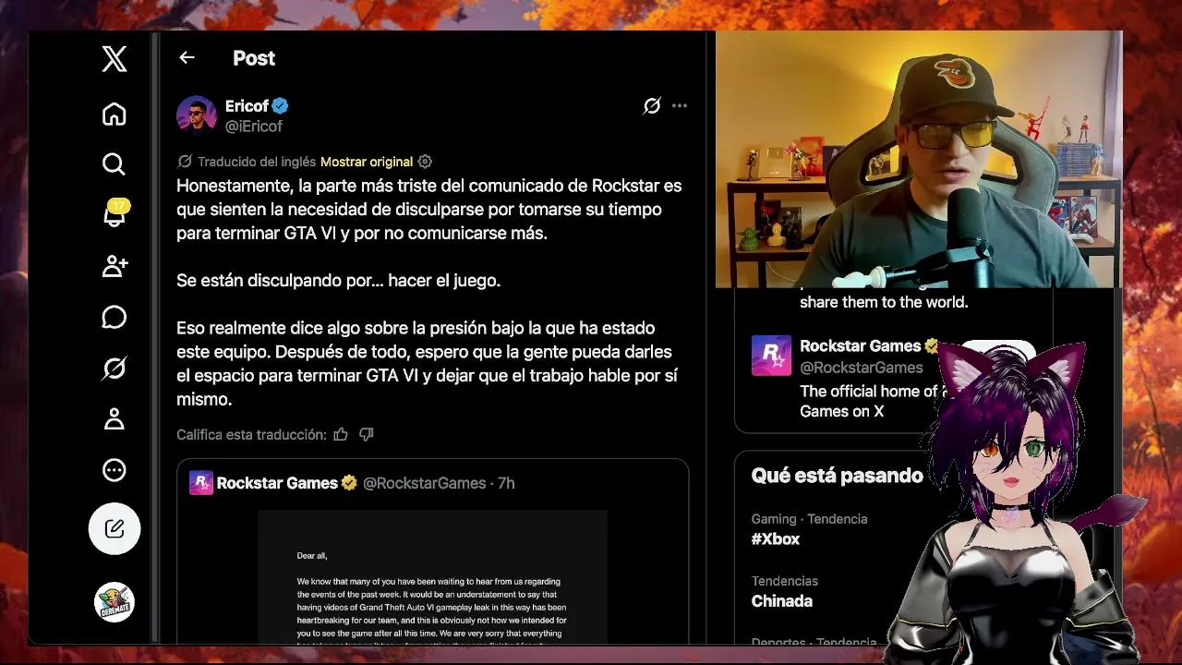Click Ericof's blue verified badge
This screenshot has width=1182, height=665.
pos(280,106)
